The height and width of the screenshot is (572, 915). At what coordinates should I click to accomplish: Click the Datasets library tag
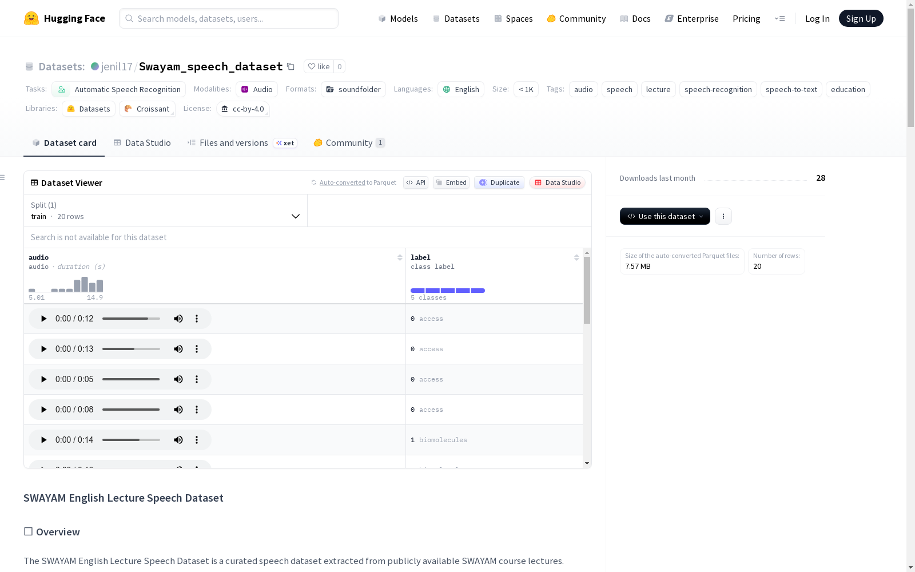pyautogui.click(x=89, y=109)
